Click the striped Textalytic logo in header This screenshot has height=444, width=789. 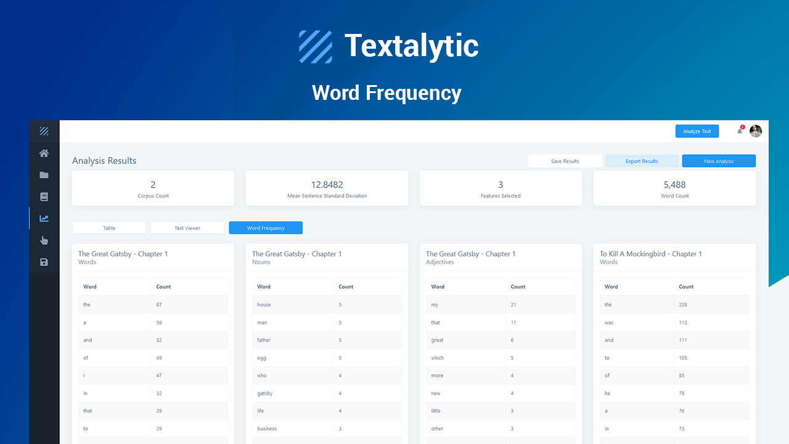(316, 46)
